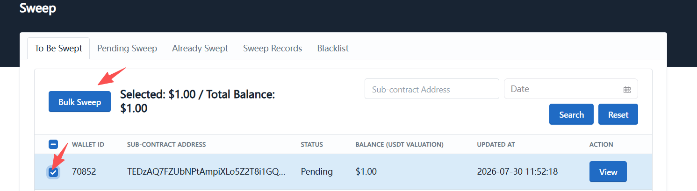Toggle the select-all header checkbox
The height and width of the screenshot is (191, 697).
point(53,144)
